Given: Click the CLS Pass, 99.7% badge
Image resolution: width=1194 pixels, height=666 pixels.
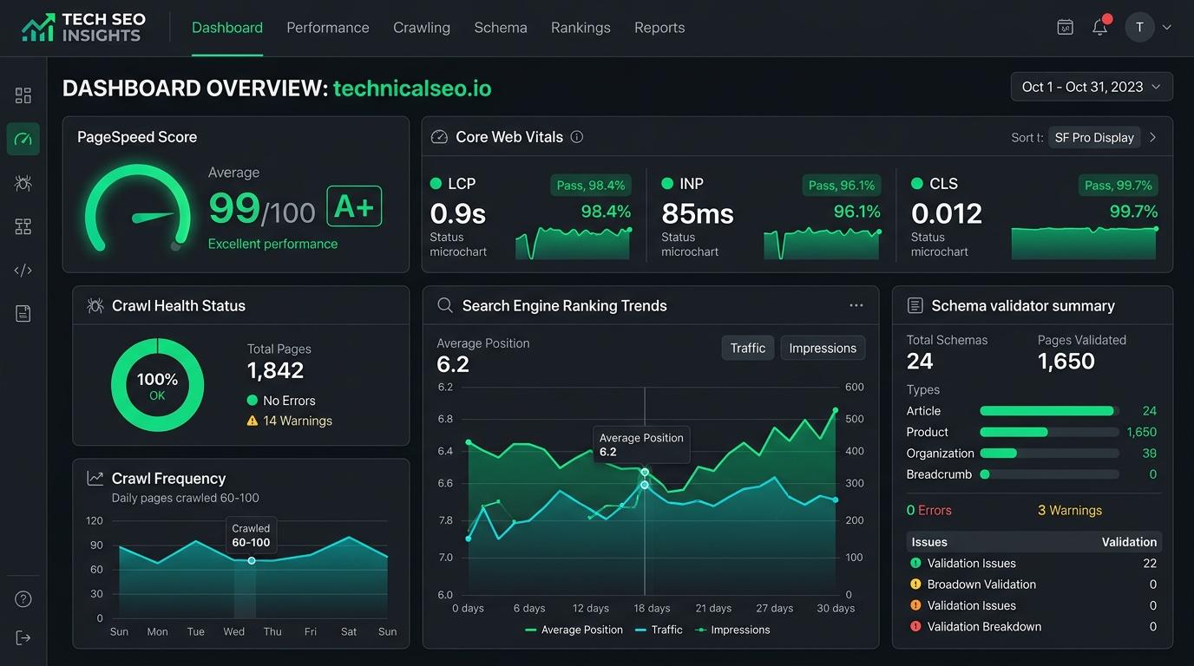Looking at the screenshot, I should (1119, 185).
